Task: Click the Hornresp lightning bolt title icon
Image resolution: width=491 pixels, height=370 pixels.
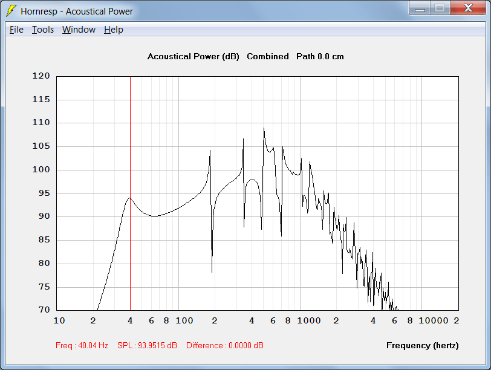Action: tap(11, 11)
